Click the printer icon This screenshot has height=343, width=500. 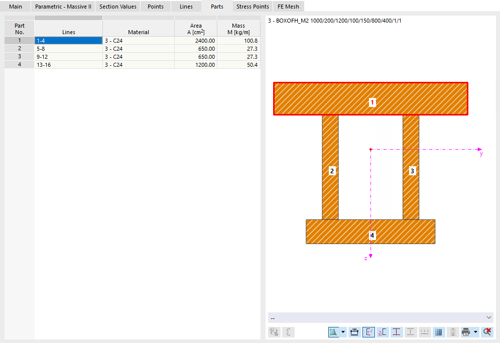(x=466, y=332)
